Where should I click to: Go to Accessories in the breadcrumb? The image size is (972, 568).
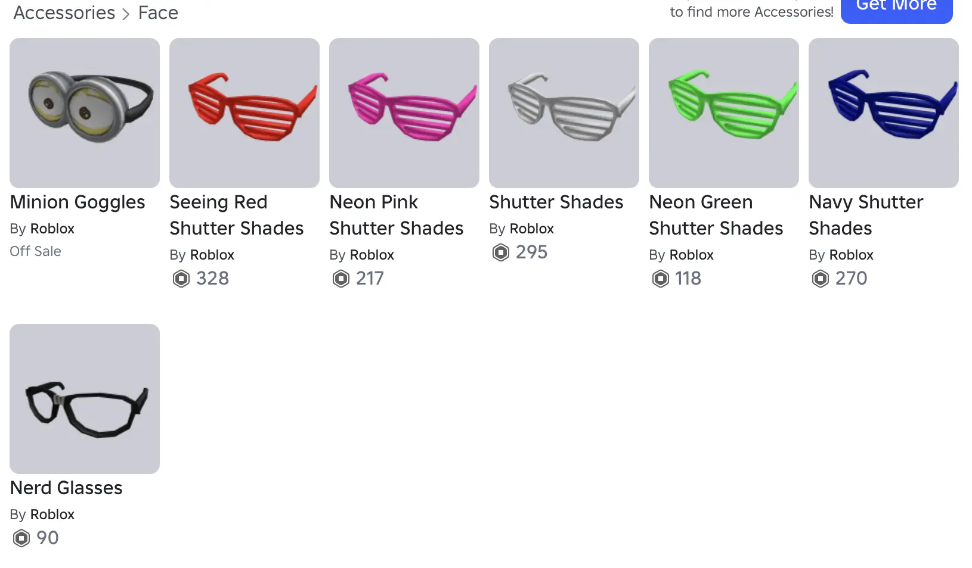(x=64, y=13)
